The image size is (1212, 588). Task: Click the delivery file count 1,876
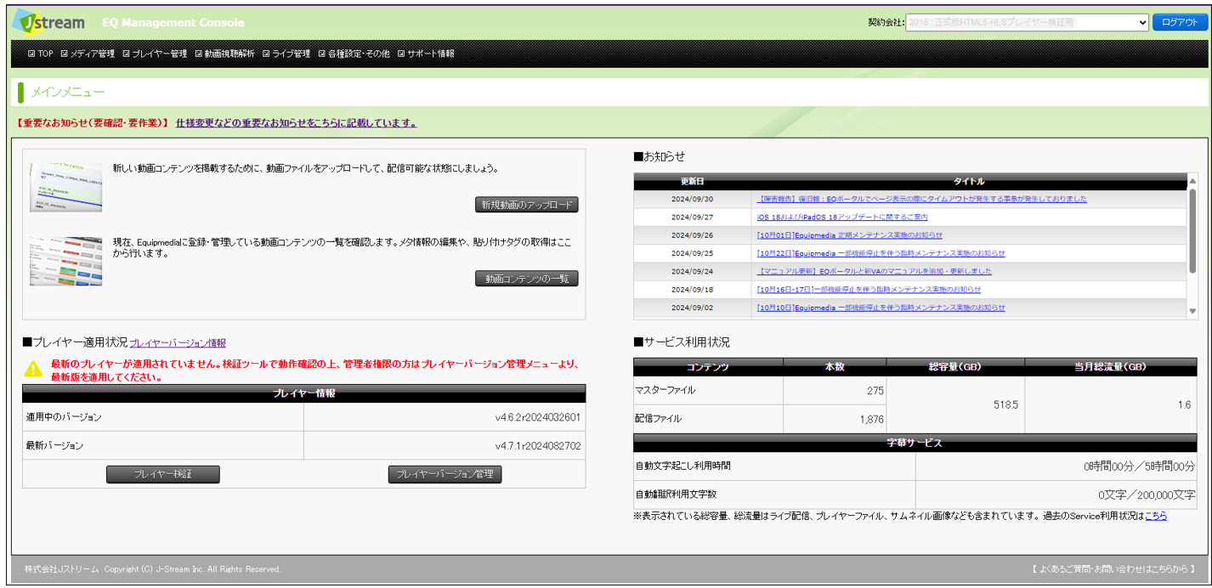coord(871,419)
